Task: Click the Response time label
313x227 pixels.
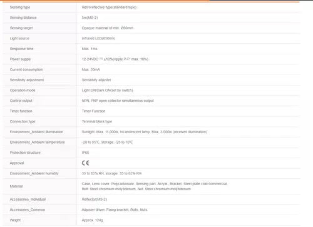Action: [x=21, y=49]
